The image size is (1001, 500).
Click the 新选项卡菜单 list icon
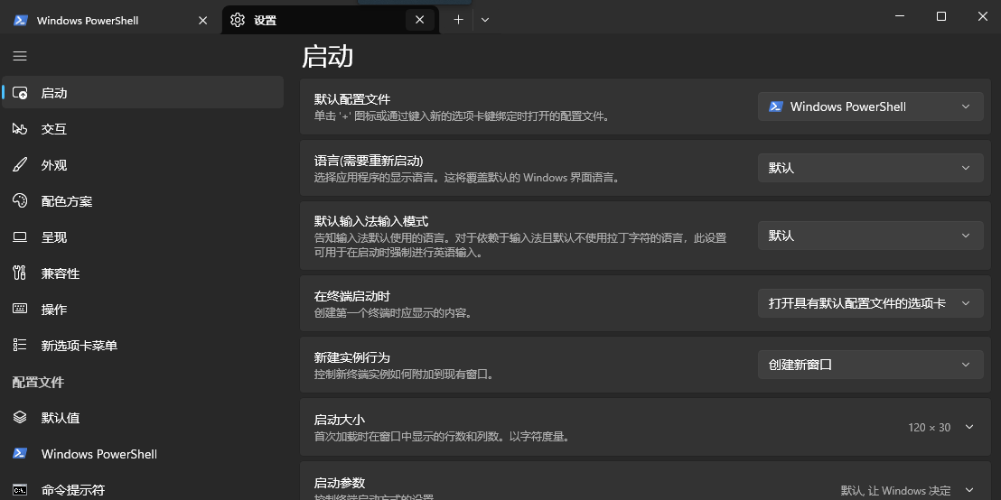tap(20, 345)
